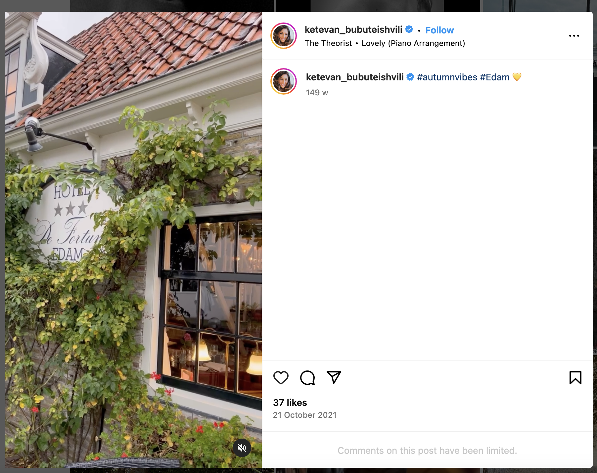
Task: Open the caption profile picture avatar
Action: tap(284, 81)
